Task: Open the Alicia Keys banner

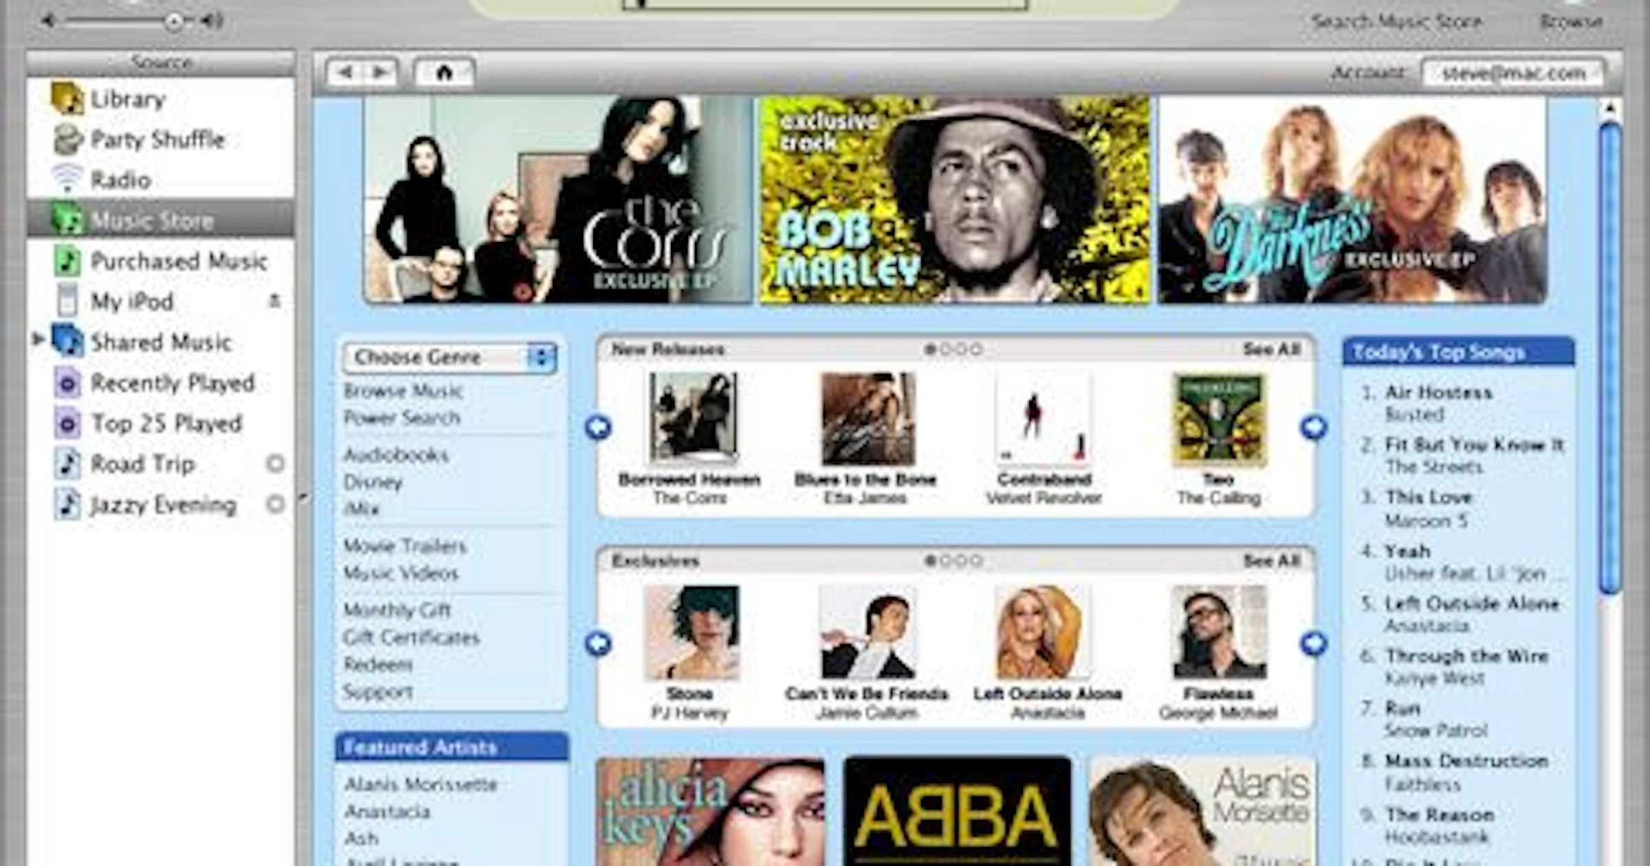Action: point(711,811)
